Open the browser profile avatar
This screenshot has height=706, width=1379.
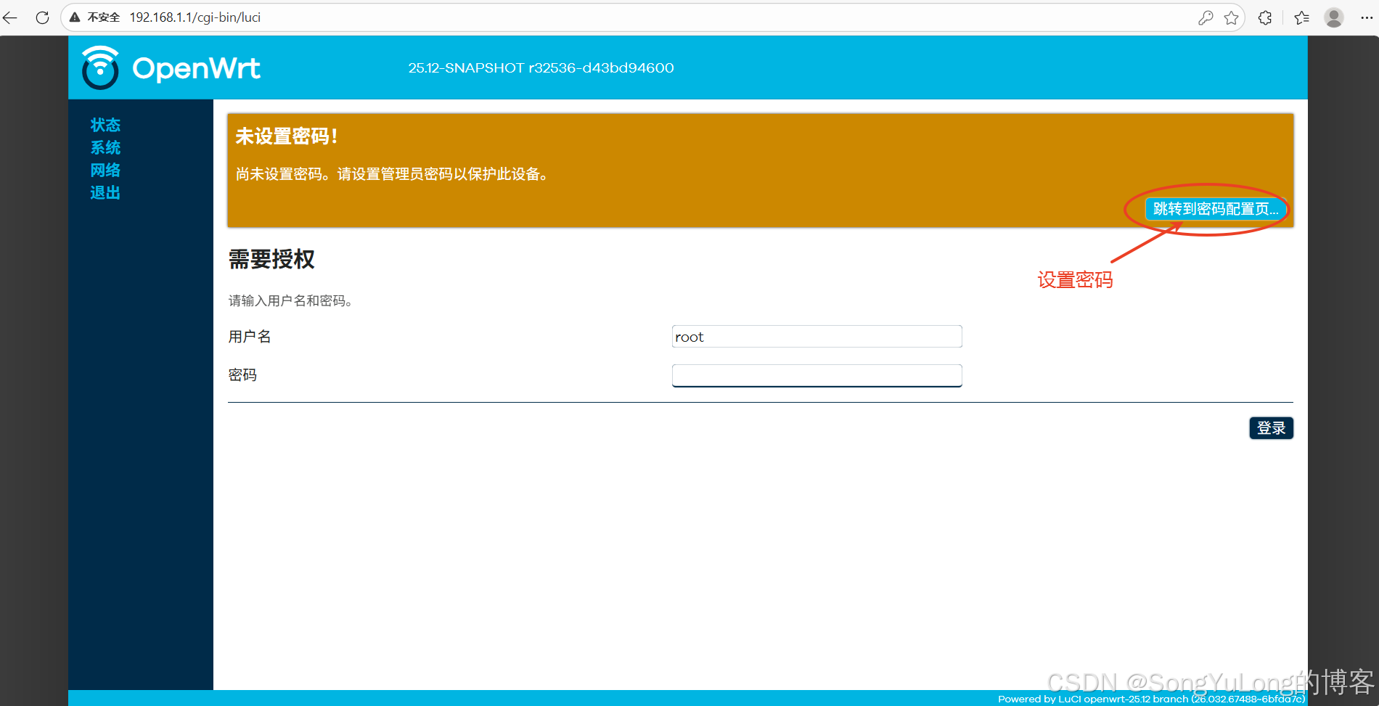coord(1334,17)
